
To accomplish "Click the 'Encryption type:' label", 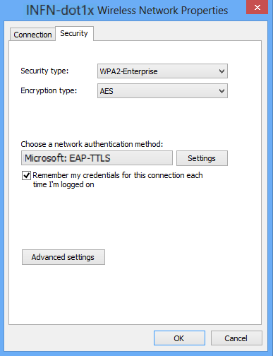I will pos(49,90).
